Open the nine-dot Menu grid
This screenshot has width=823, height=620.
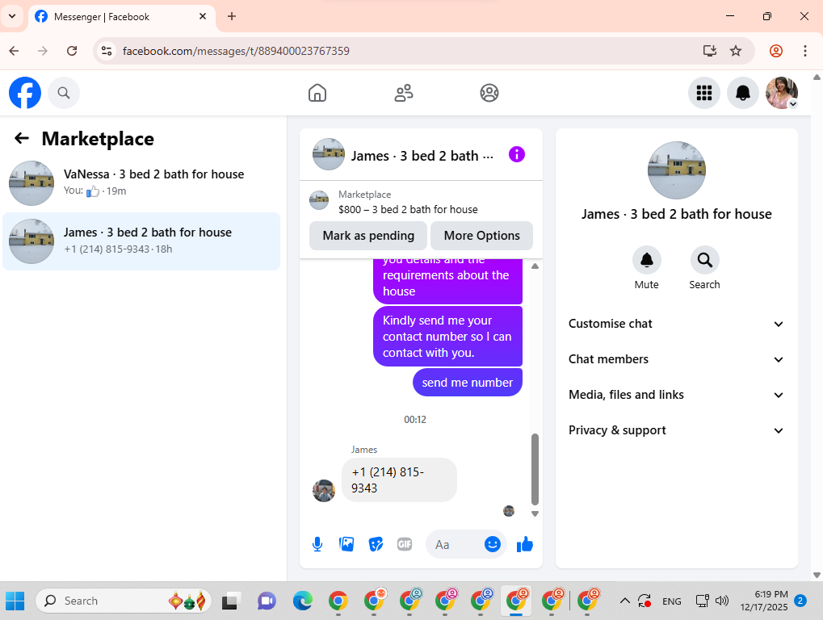click(x=703, y=93)
